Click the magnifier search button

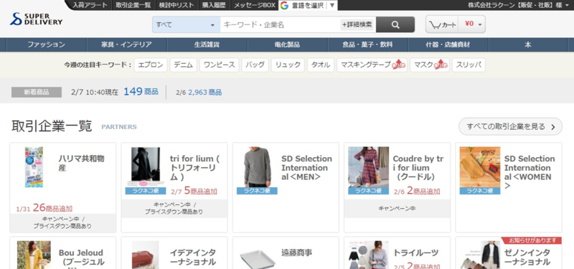(395, 25)
